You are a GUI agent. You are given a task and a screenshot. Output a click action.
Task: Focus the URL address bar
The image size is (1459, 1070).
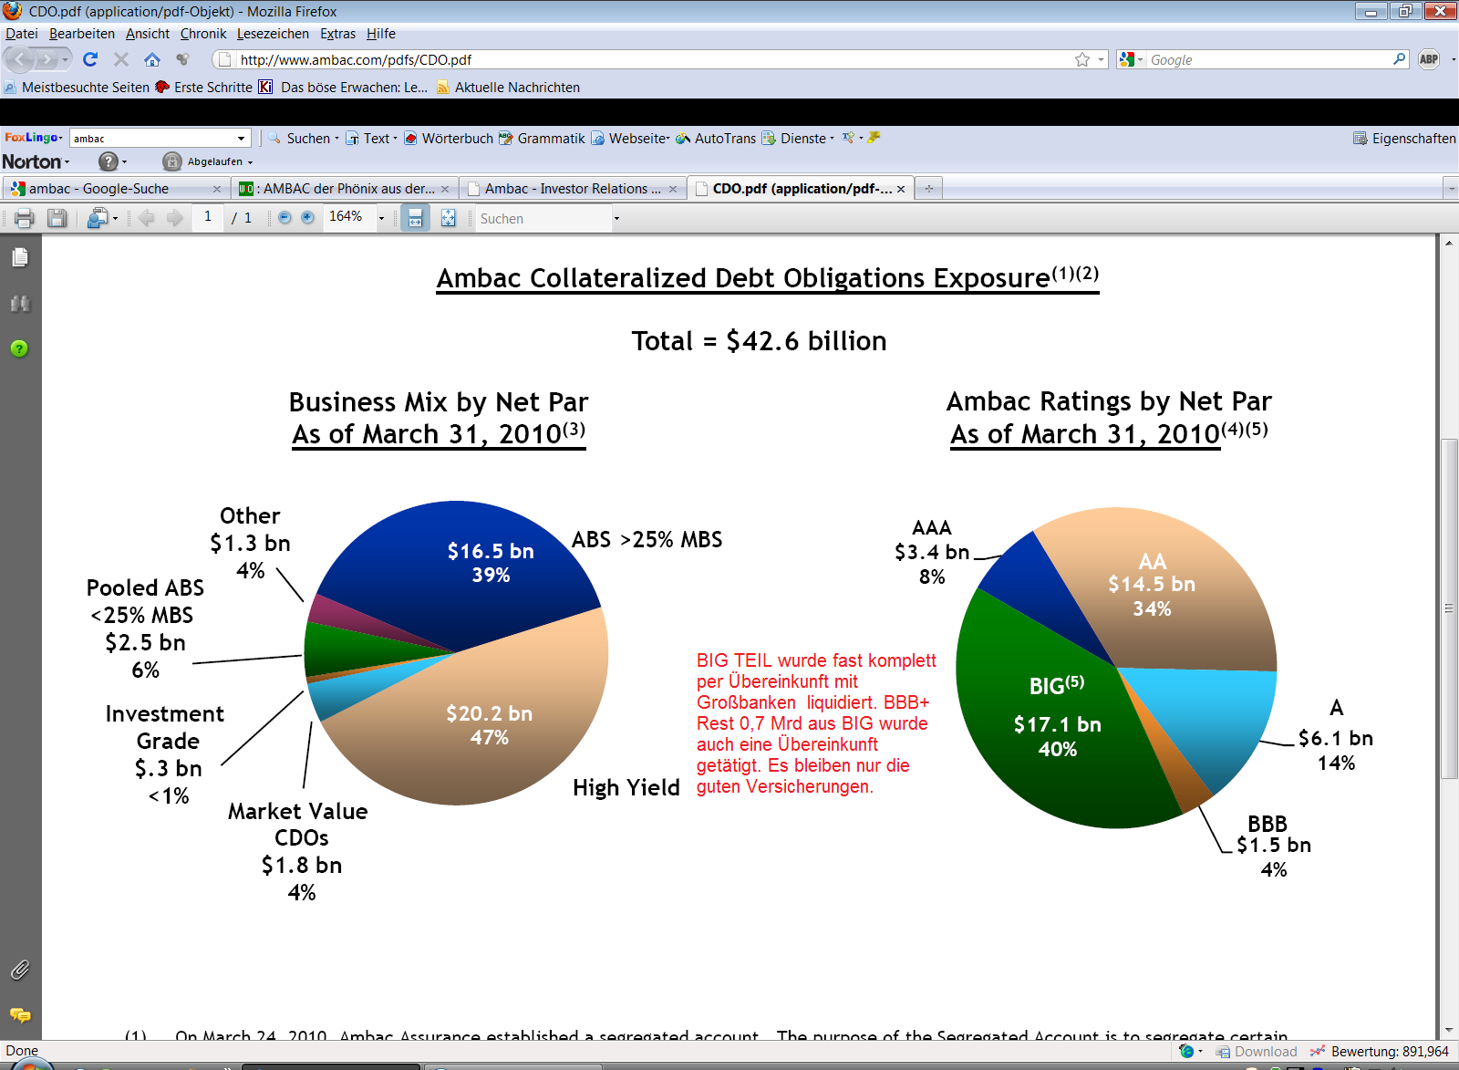[x=652, y=59]
